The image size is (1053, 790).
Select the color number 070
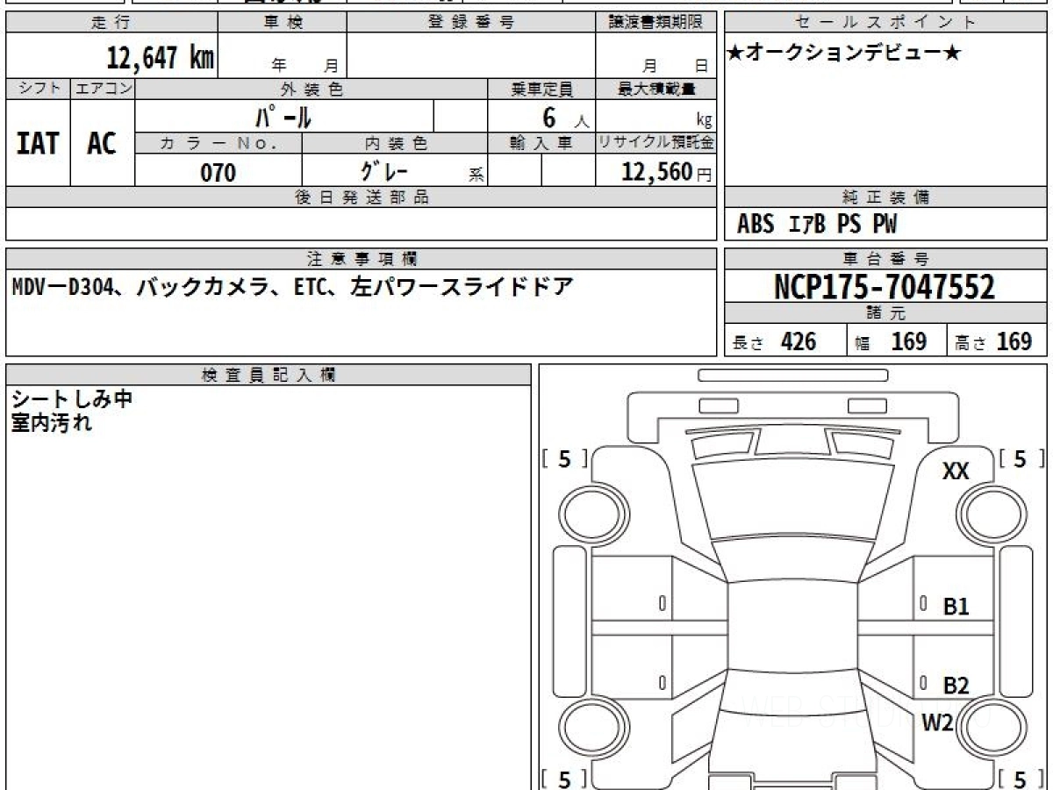[218, 172]
